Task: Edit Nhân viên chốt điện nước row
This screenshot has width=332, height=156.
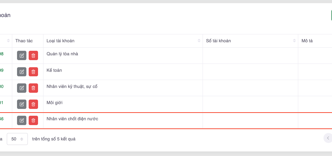Action: [x=22, y=120]
